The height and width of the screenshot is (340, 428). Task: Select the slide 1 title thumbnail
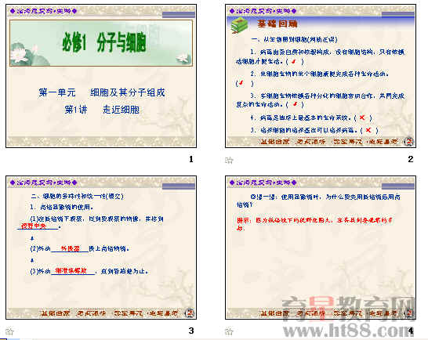click(x=101, y=76)
